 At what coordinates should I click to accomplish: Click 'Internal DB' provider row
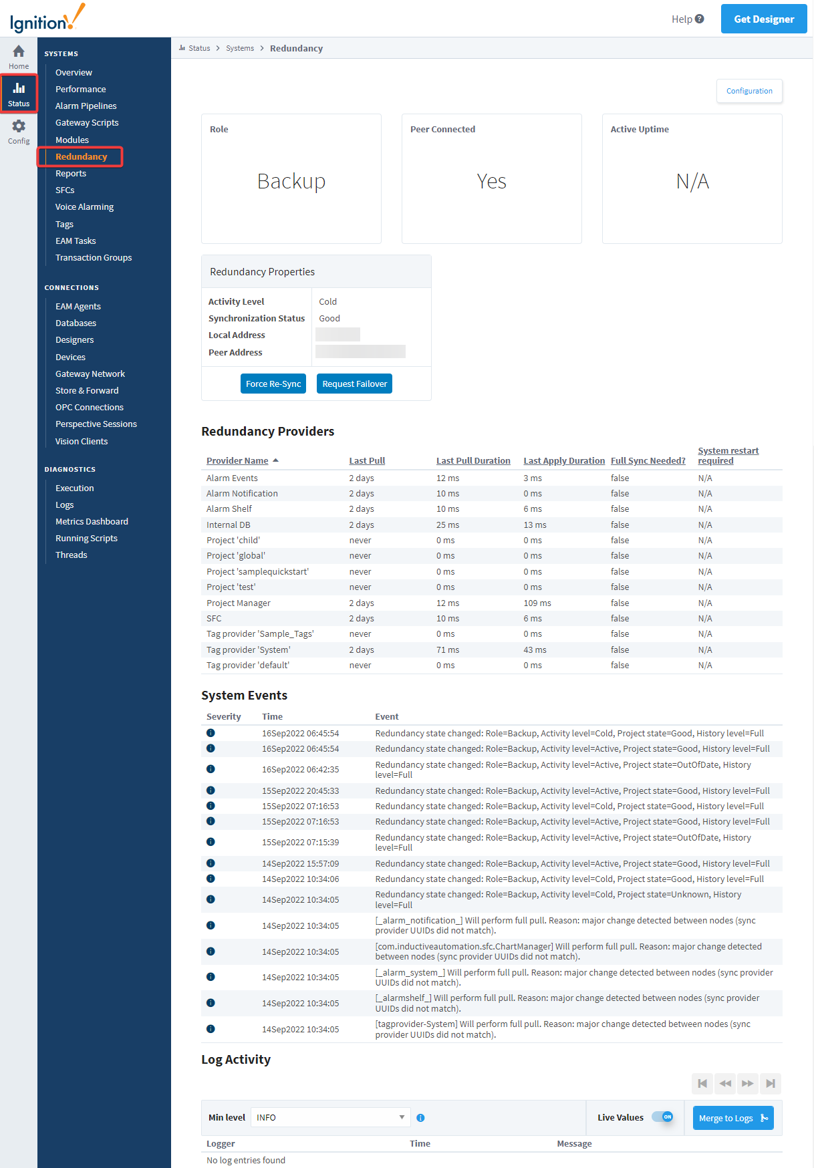(x=492, y=525)
